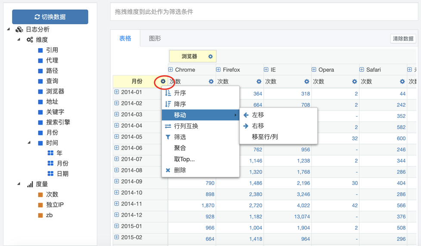Click the 清除数据 button
This screenshot has height=246, width=421.
403,39
